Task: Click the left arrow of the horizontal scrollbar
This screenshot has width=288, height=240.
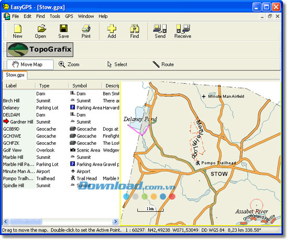Action: point(6,222)
